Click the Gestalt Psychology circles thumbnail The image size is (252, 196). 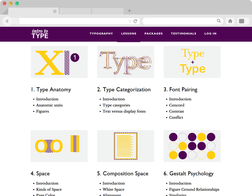(x=192, y=146)
